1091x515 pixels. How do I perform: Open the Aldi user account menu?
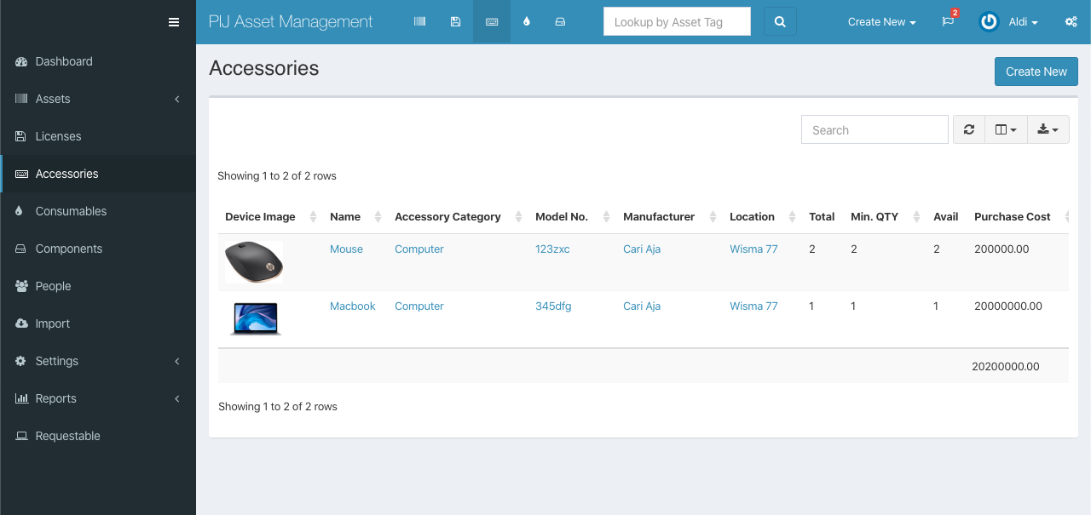point(1010,22)
